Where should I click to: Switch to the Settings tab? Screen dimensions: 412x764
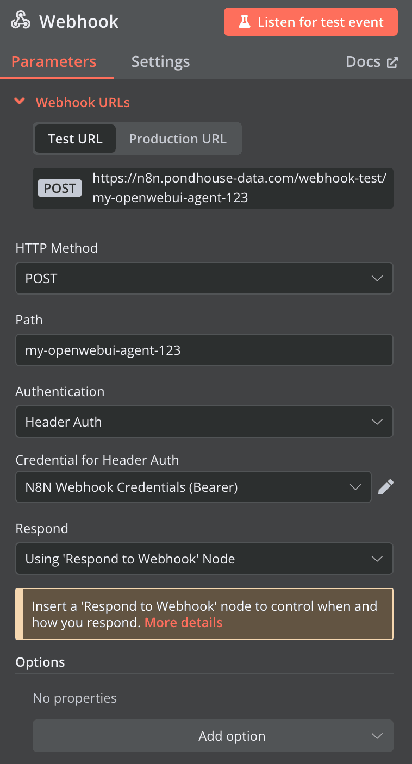(160, 61)
